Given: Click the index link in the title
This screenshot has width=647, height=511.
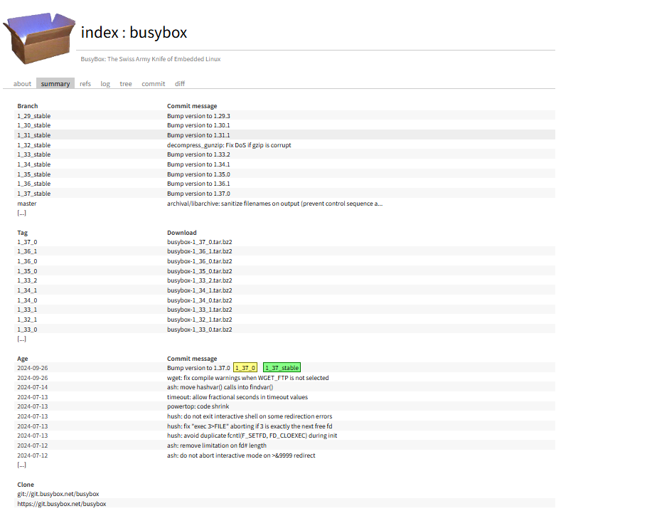Looking at the screenshot, I should [100, 32].
